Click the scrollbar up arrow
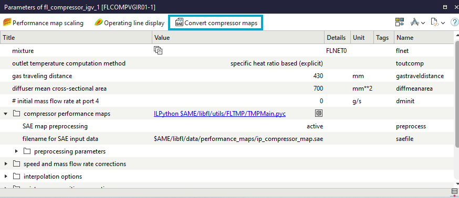This screenshot has width=459, height=198. pos(457,35)
